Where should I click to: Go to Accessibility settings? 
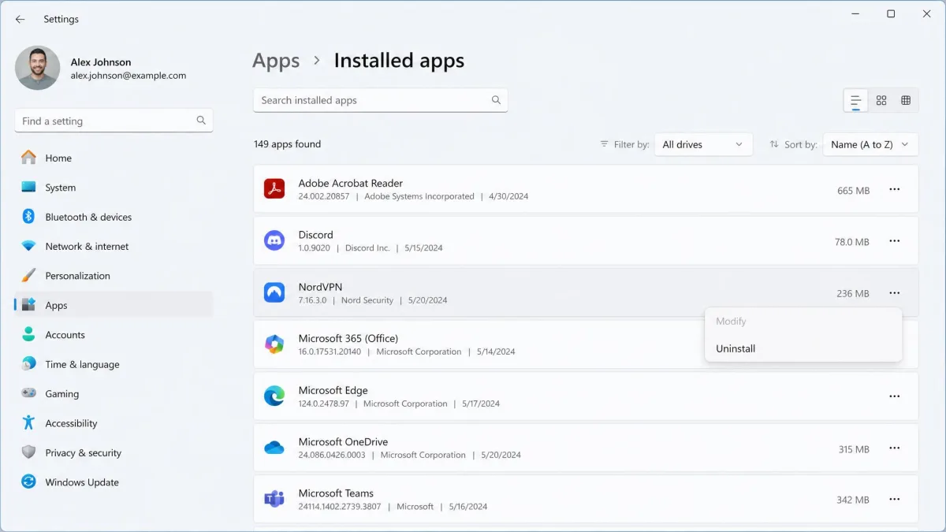coord(114,423)
